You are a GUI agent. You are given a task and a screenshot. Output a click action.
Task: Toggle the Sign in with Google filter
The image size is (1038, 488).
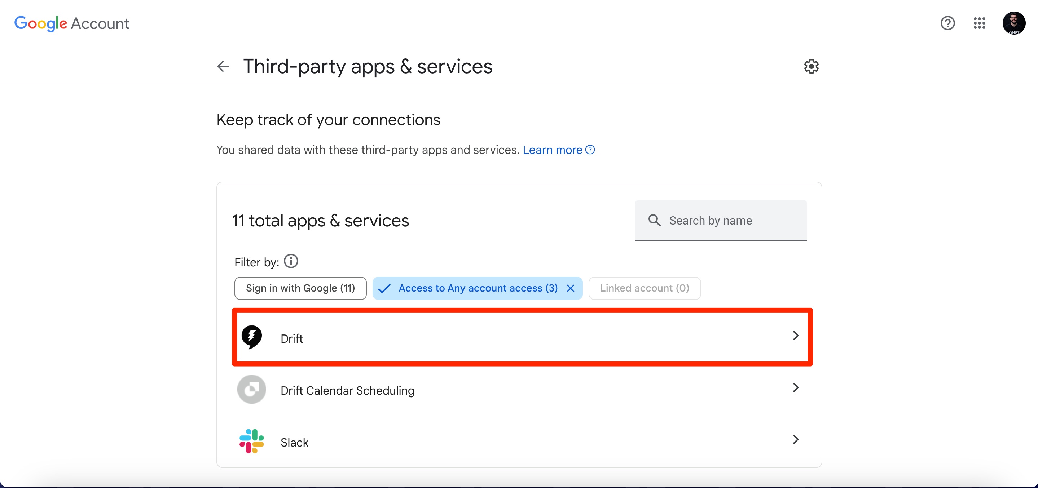point(300,288)
